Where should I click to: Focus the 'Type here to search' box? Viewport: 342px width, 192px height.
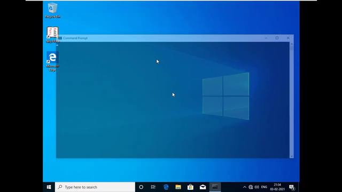click(x=95, y=187)
